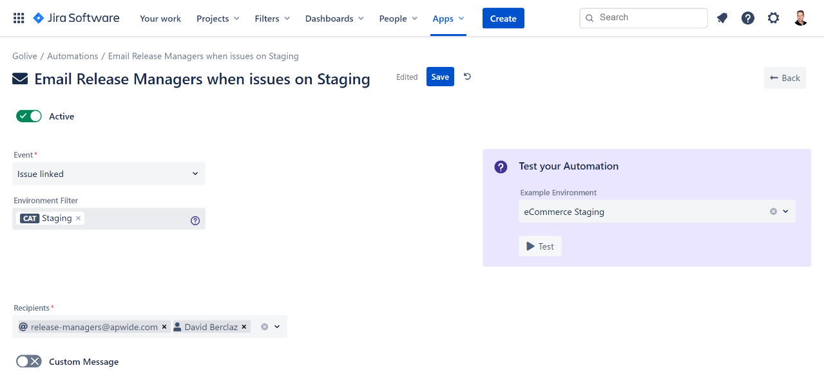The width and height of the screenshot is (824, 379).
Task: Disable the Active toggle
Action: click(29, 116)
